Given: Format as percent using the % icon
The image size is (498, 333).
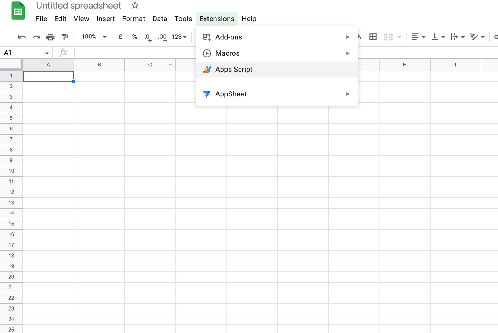Looking at the screenshot, I should pyautogui.click(x=134, y=36).
